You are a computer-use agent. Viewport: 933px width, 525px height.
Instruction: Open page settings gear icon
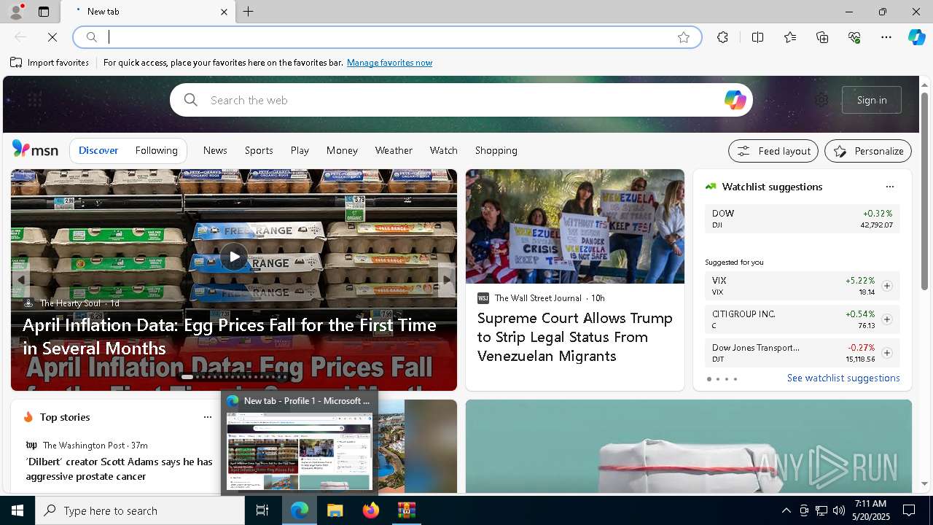(821, 100)
